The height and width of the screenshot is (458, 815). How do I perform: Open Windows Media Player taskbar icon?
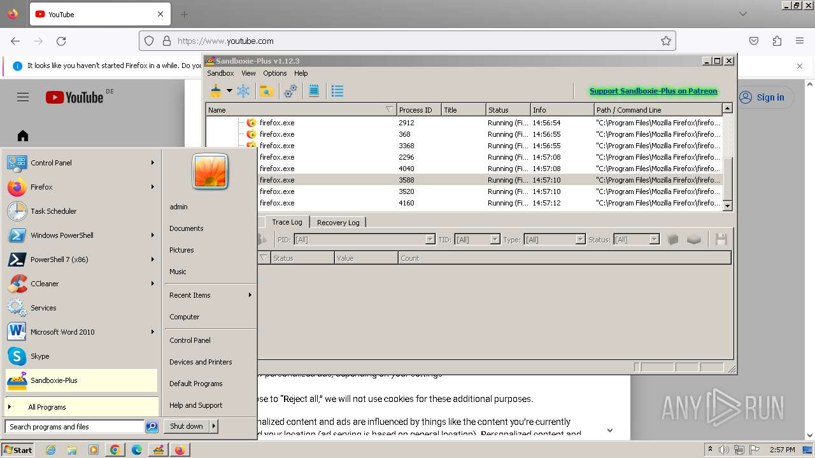[93, 450]
